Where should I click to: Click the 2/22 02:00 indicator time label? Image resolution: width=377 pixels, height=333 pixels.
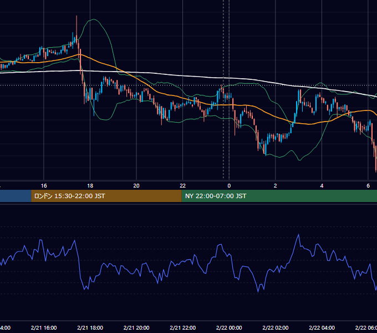[276, 327]
